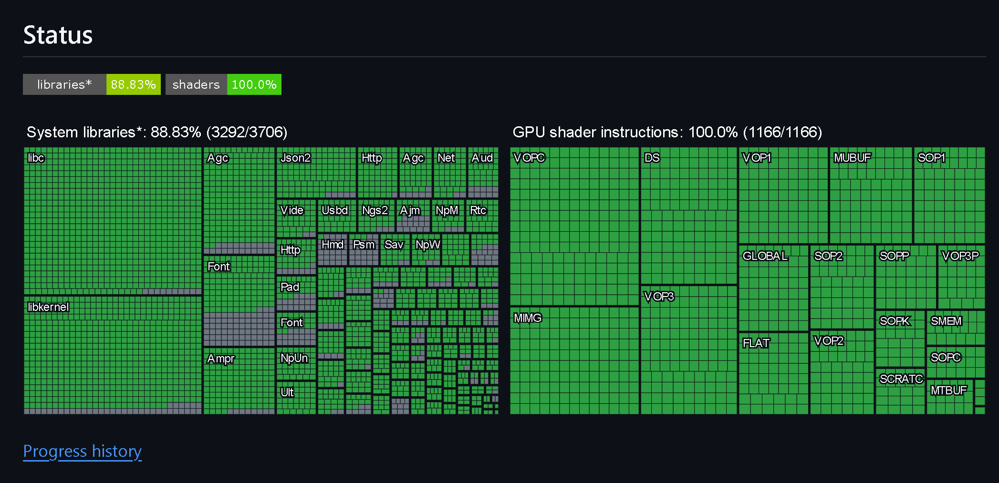The height and width of the screenshot is (483, 999).
Task: Select the SOPP shader block
Action: pos(906,277)
